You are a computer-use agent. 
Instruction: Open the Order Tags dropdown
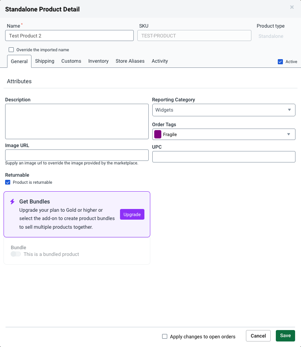(x=223, y=134)
